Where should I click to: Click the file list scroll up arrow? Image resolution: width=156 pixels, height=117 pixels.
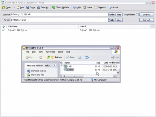coord(118,62)
